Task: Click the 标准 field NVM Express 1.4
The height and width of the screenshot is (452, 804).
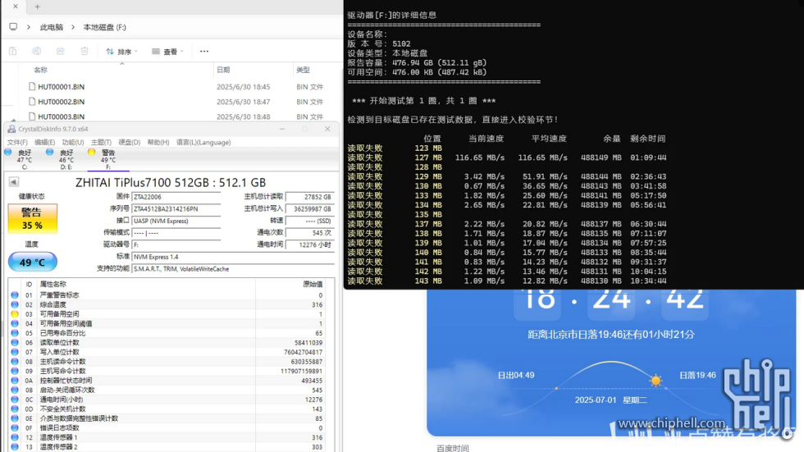Action: 233,257
